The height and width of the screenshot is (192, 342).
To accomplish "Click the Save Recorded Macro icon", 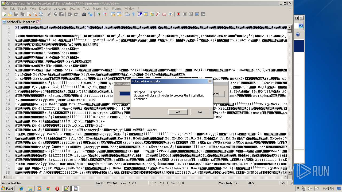I will click(203, 14).
